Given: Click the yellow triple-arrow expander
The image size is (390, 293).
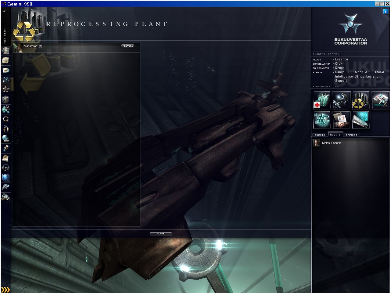Looking at the screenshot, I should point(5,290).
